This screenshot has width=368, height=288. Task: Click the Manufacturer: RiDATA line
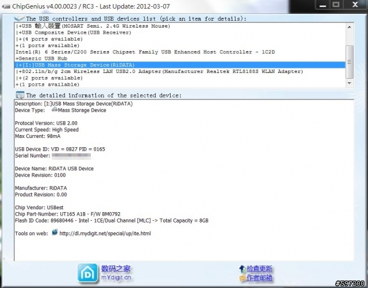point(41,188)
